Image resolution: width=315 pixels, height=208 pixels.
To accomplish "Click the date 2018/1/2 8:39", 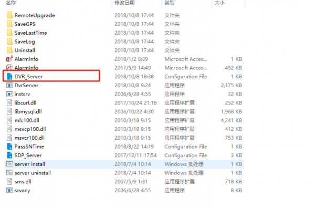I will coord(131,59).
